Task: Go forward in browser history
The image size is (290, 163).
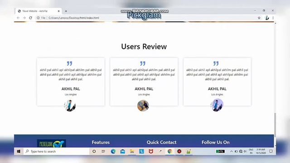Action: pos(24,18)
